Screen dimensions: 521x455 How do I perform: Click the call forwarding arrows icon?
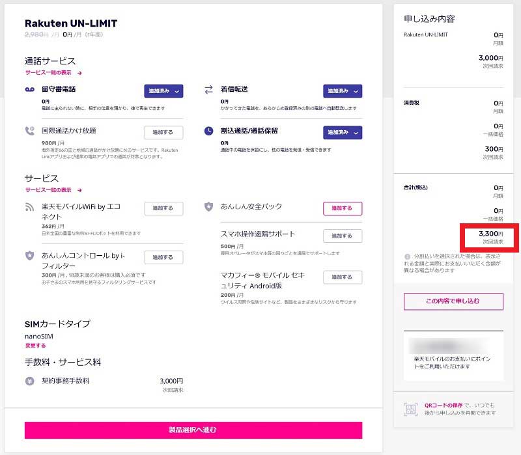[208, 89]
